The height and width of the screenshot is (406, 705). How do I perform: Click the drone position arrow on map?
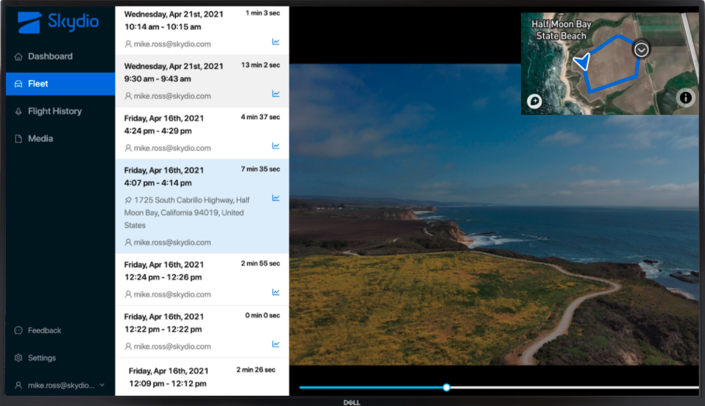coord(582,61)
